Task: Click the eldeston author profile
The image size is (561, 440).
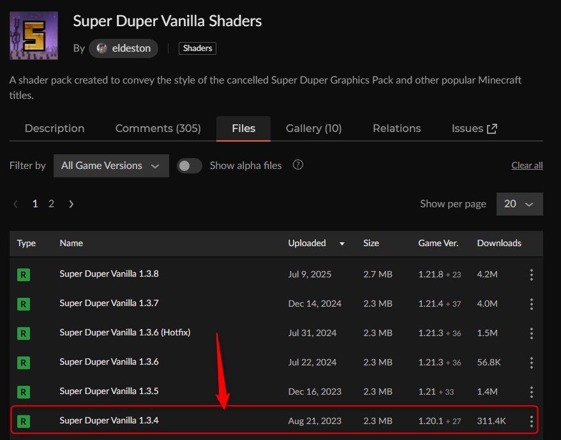Action: pos(123,48)
